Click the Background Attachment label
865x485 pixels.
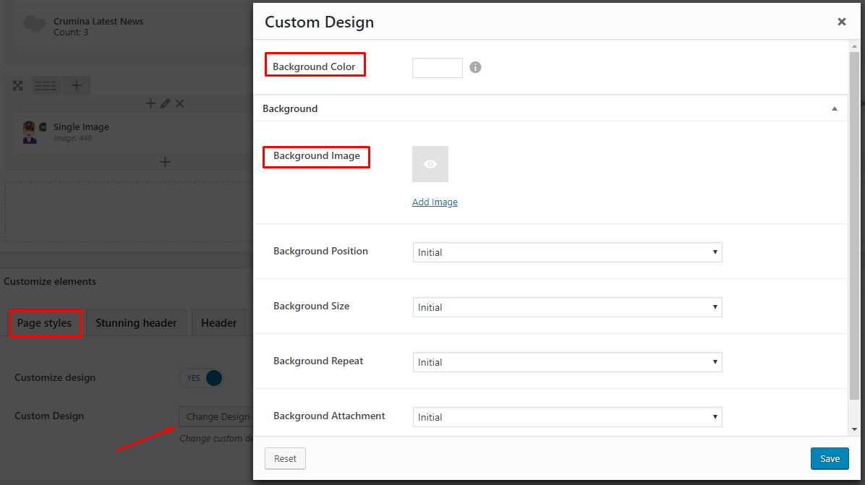[329, 416]
